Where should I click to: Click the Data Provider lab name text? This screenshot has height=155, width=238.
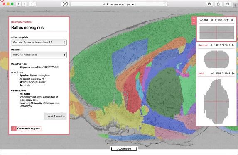pyautogui.click(x=39, y=67)
